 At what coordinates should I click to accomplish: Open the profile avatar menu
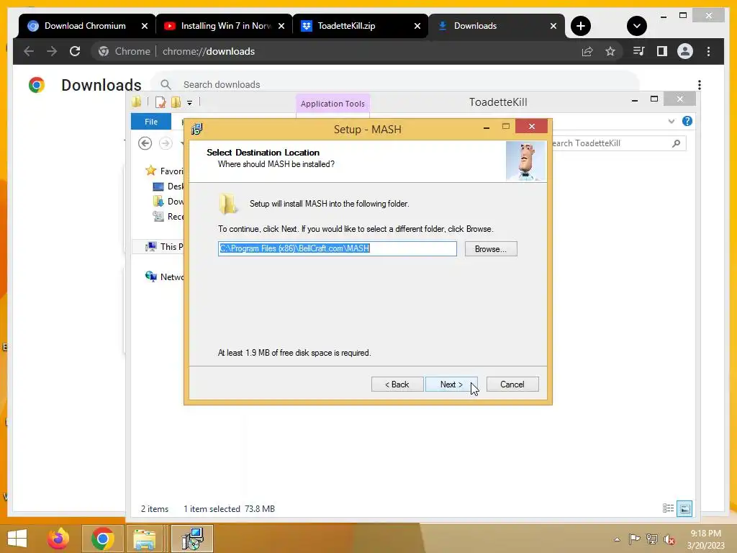click(685, 51)
